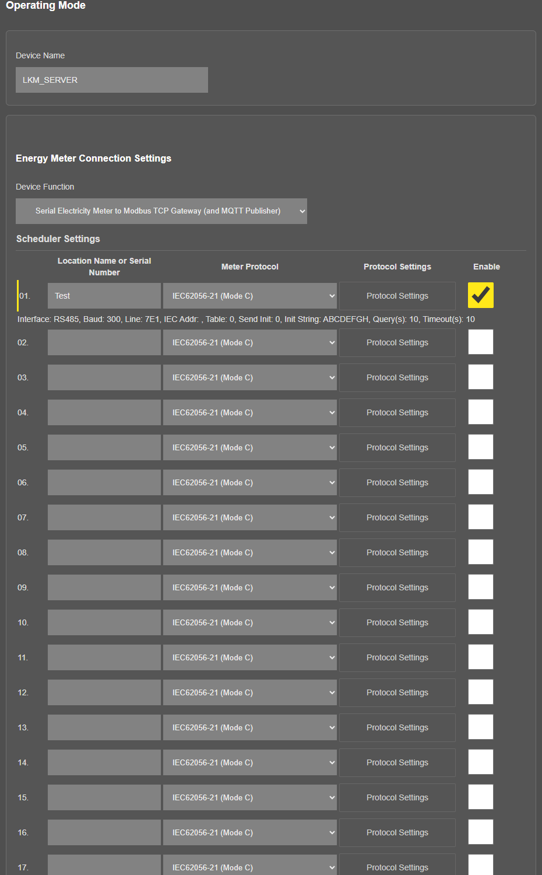Expand the Meter Protocol list in row 04
The width and height of the screenshot is (542, 875).
(250, 412)
